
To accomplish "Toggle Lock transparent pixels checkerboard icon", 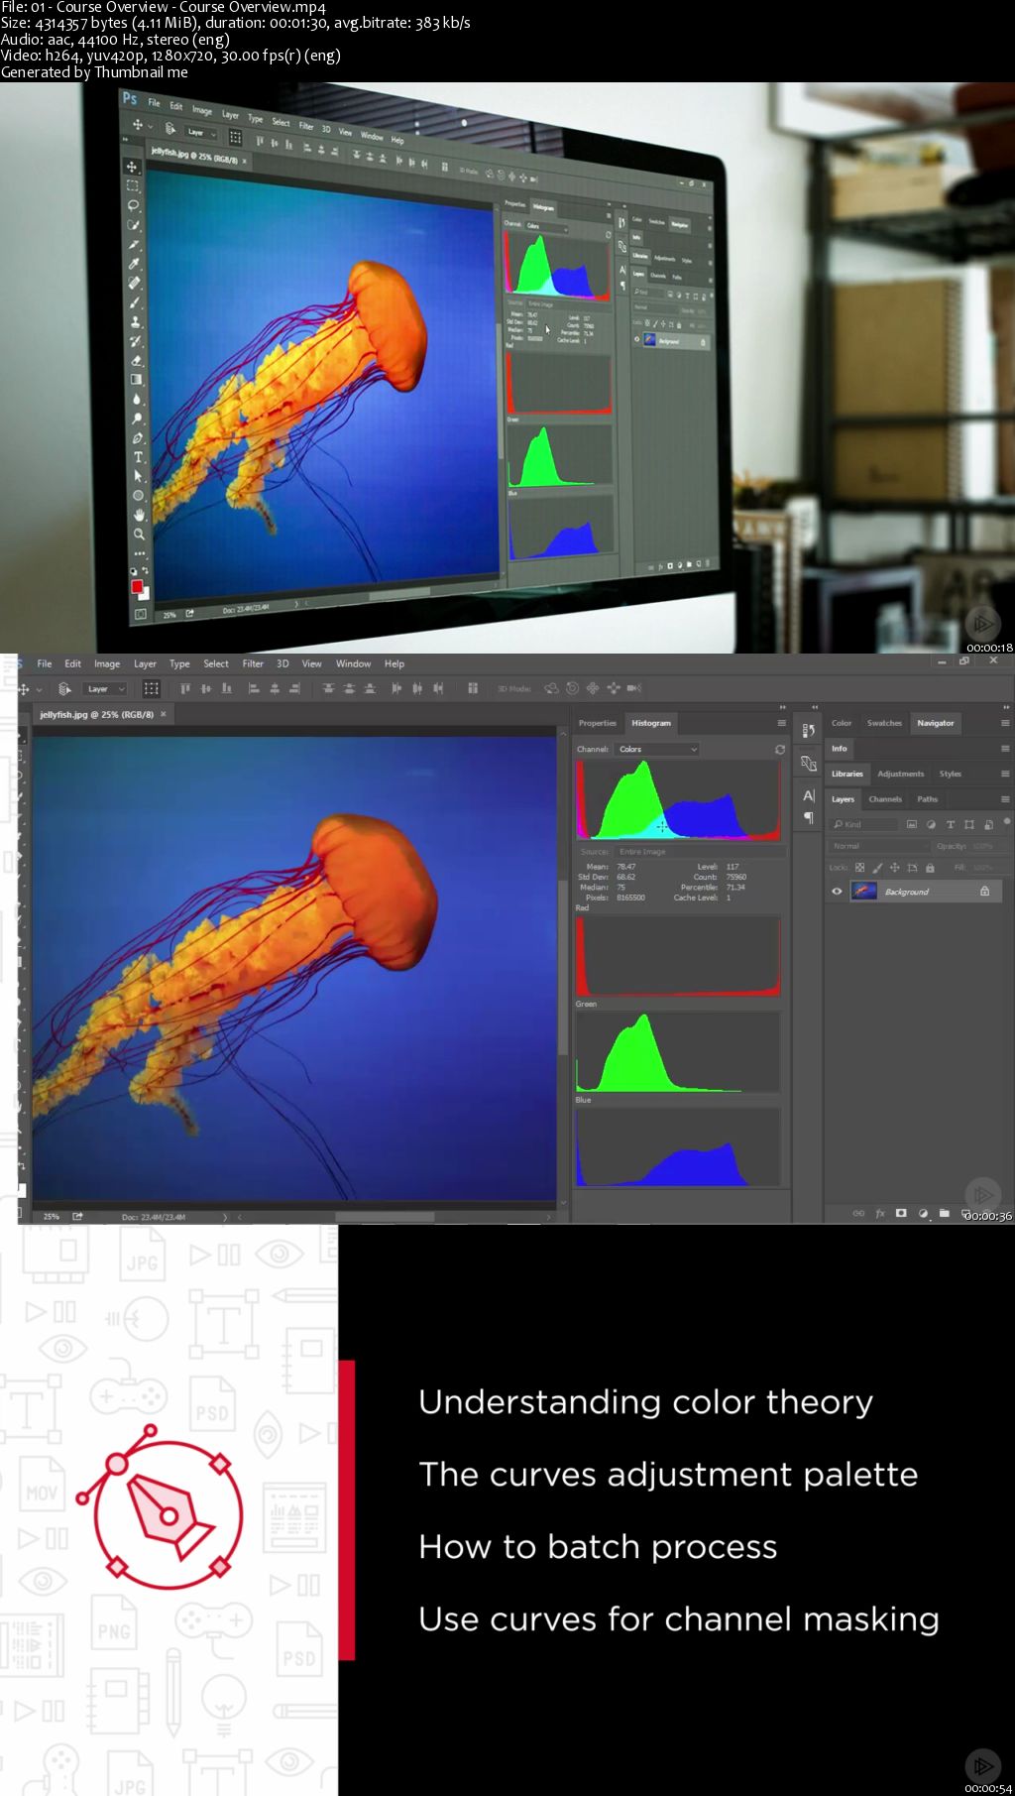I will 860,868.
